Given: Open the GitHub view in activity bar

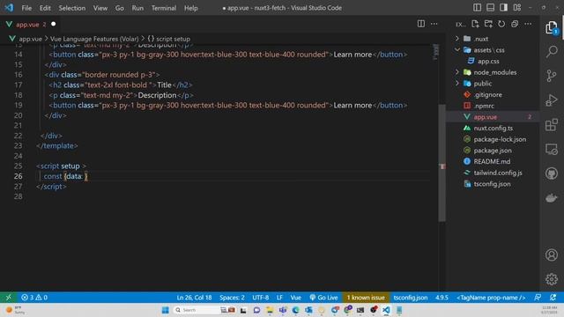Looking at the screenshot, I should click(x=552, y=173).
